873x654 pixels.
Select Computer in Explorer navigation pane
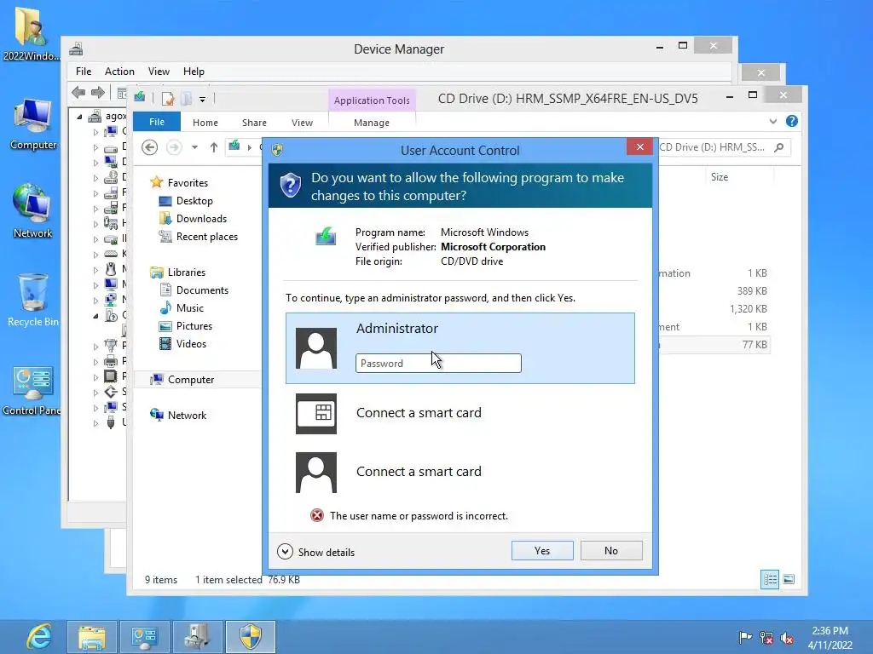(191, 380)
